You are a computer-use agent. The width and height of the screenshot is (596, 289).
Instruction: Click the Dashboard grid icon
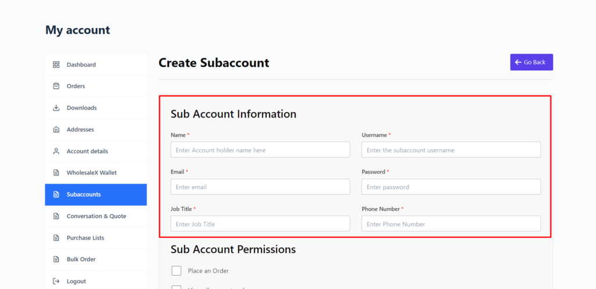coord(56,65)
